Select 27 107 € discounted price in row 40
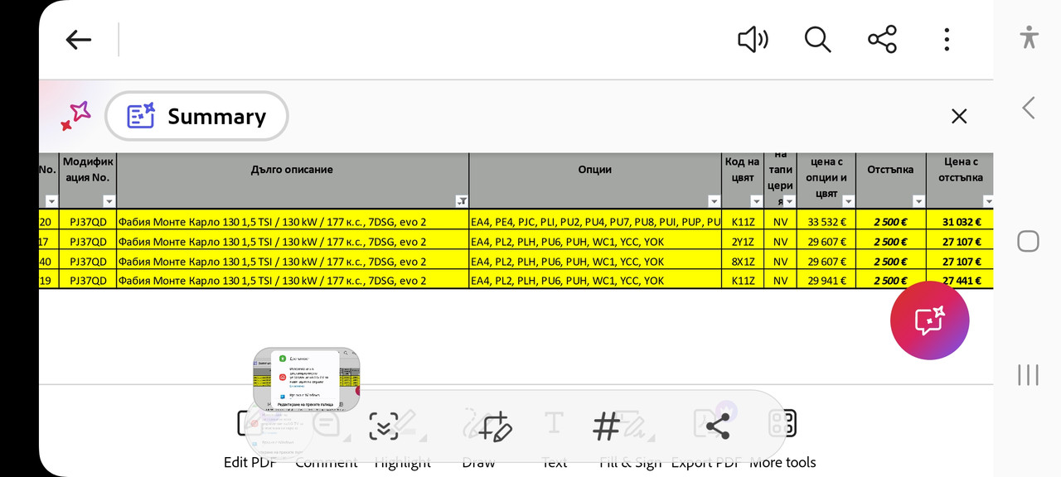The height and width of the screenshot is (477, 1061). pyautogui.click(x=961, y=261)
